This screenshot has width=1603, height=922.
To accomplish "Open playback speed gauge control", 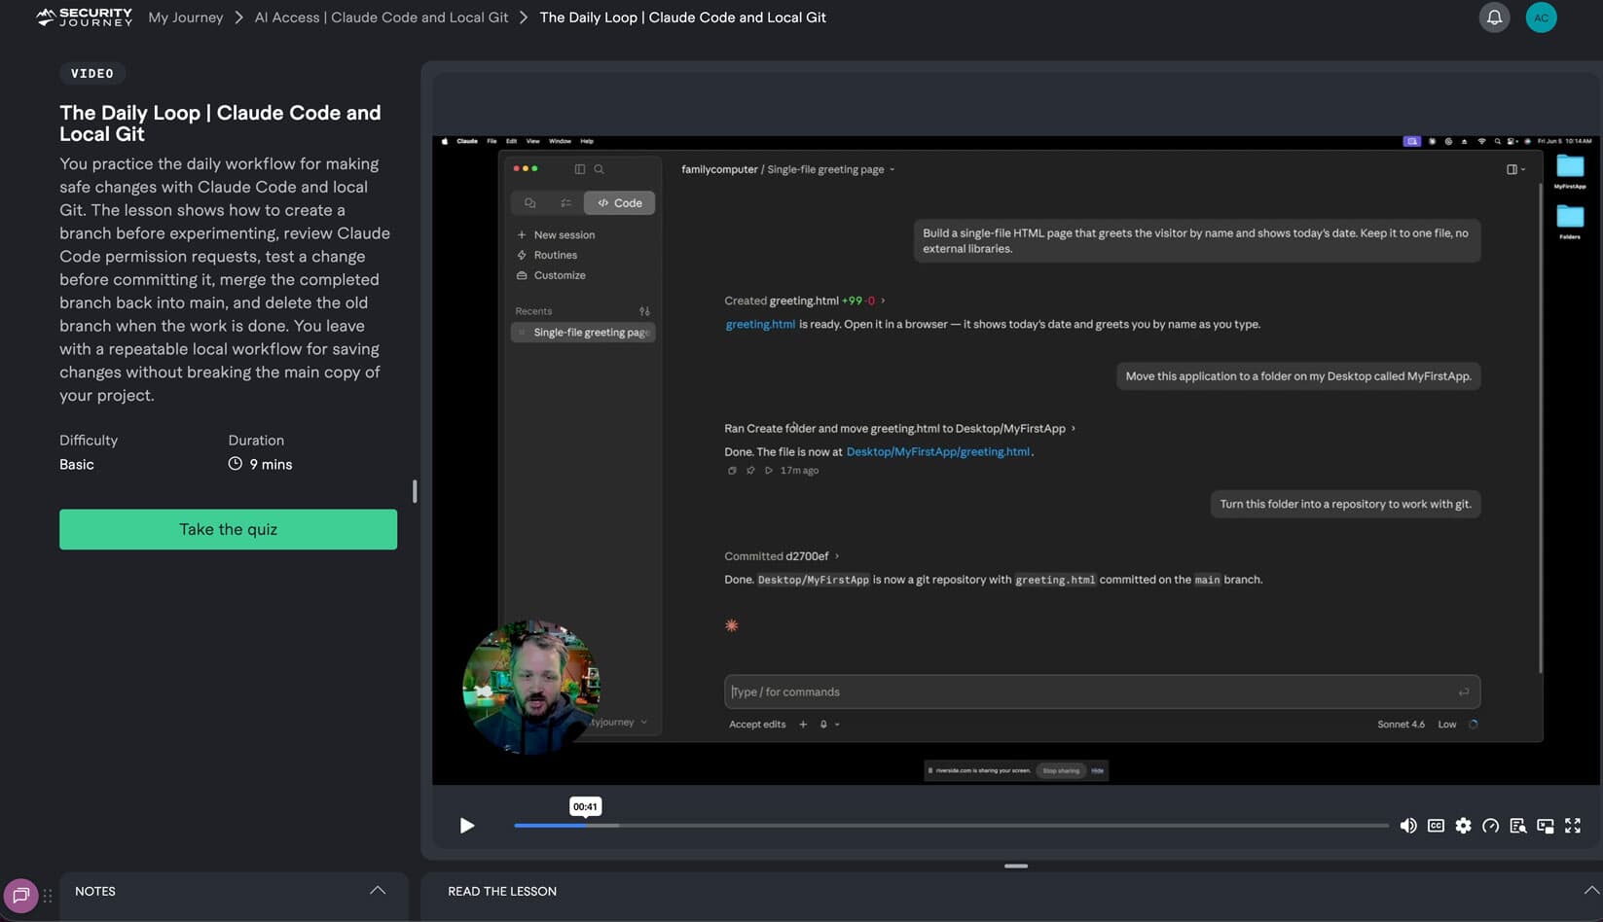I will click(1490, 826).
